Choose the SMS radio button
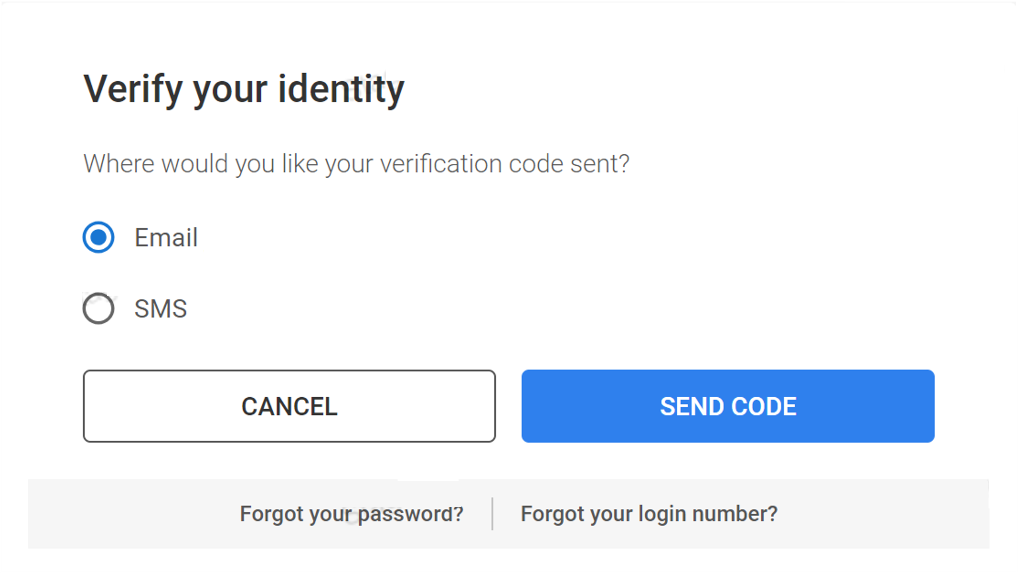 coord(98,308)
